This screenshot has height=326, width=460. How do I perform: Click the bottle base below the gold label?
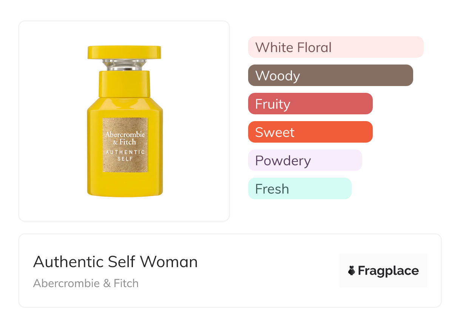point(125,184)
